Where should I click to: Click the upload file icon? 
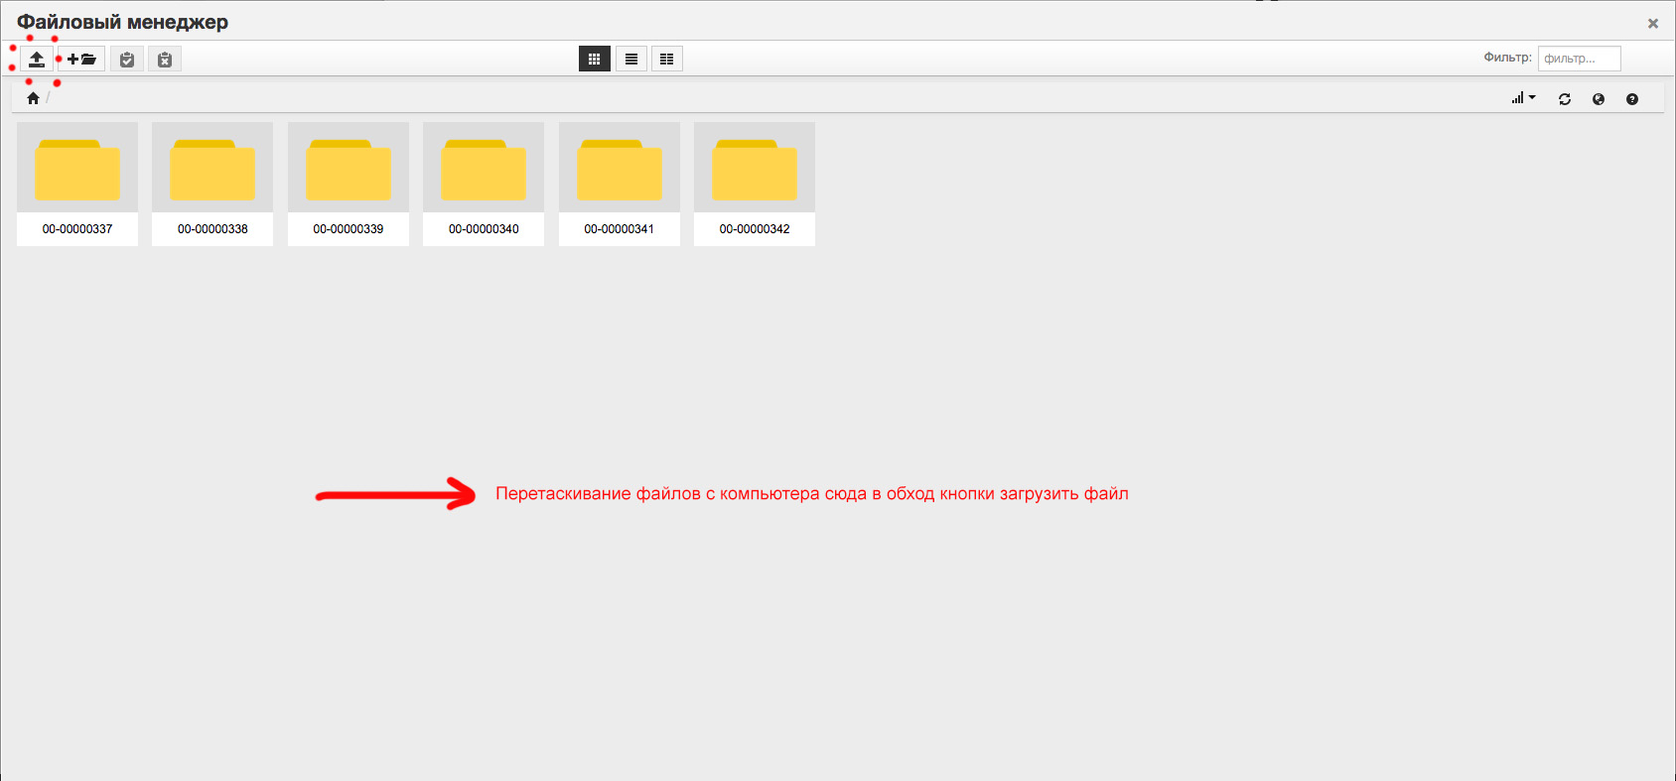click(37, 60)
